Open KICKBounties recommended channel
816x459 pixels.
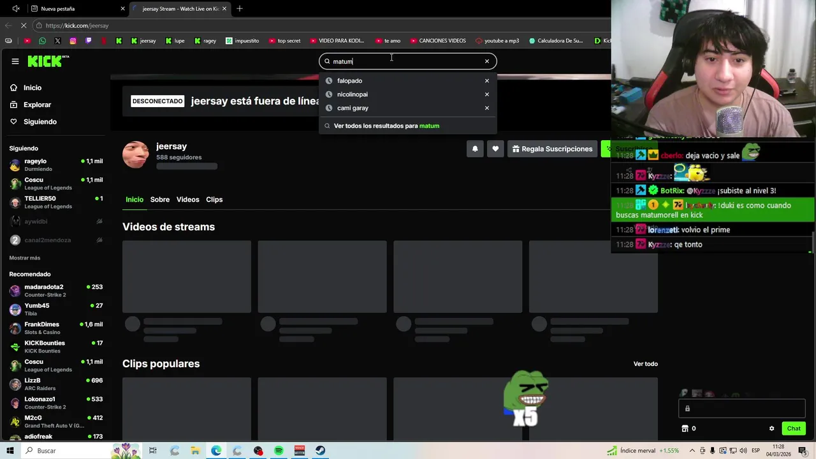coord(56,347)
